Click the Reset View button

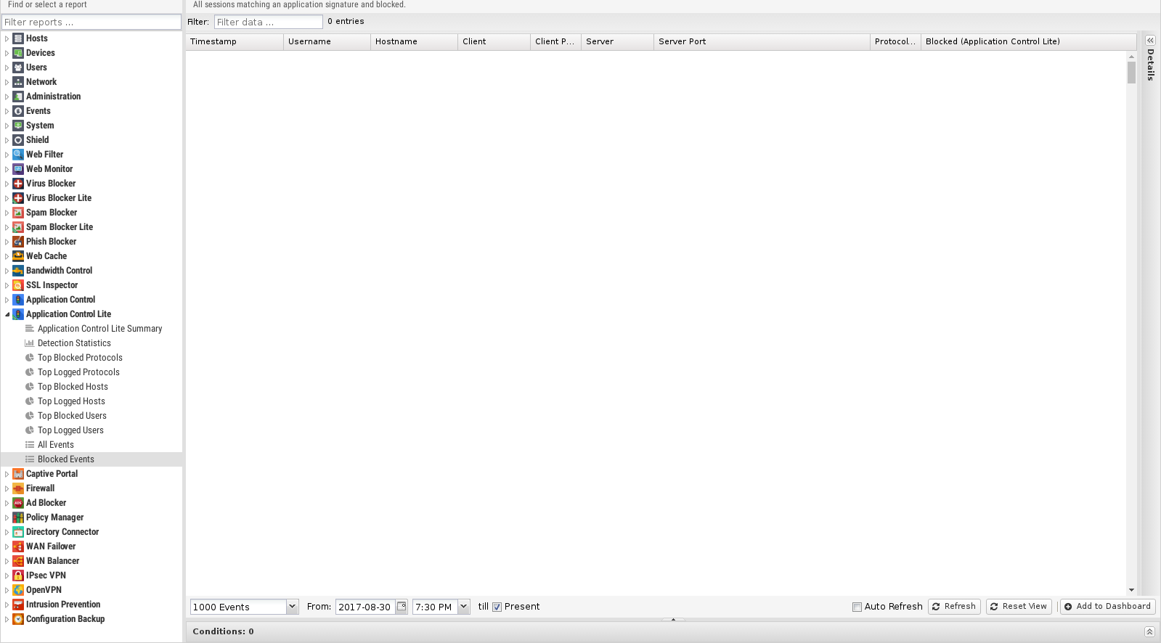pyautogui.click(x=1019, y=607)
